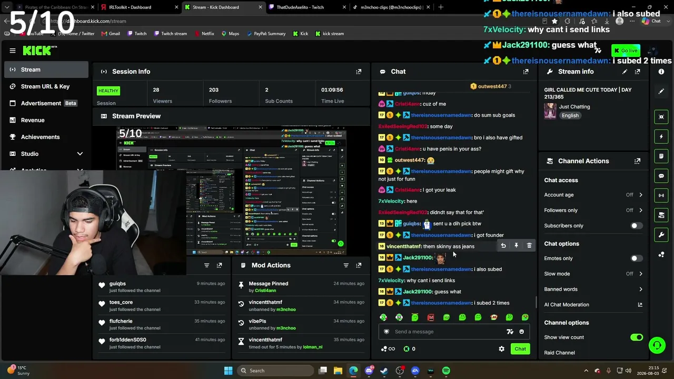Open Stream URL & Key page
Screen dimensions: 674x379
46,86
